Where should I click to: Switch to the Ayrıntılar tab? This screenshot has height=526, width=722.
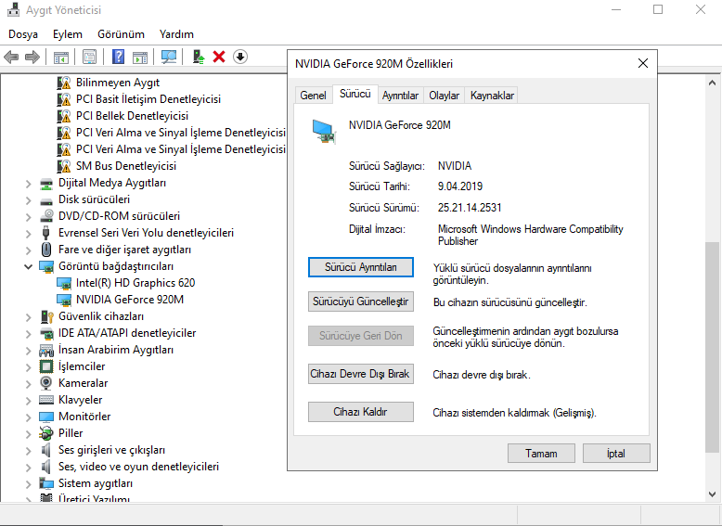tap(400, 96)
